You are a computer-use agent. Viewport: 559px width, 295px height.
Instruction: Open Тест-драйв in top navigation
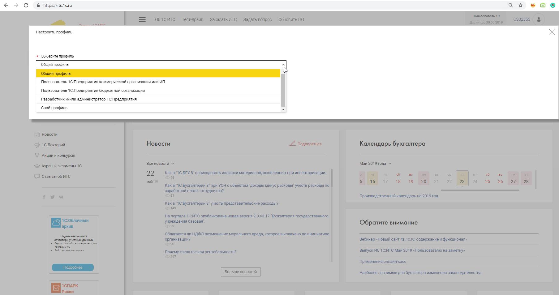[192, 19]
